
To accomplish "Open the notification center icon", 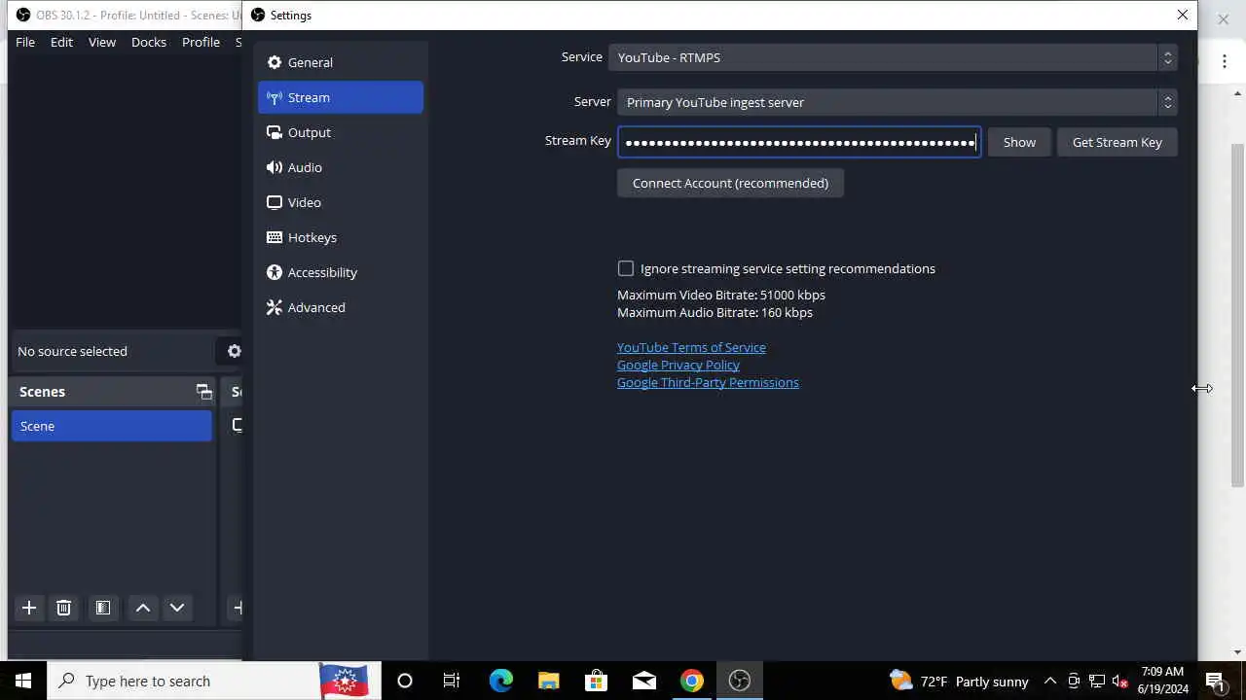I will [x=1215, y=681].
